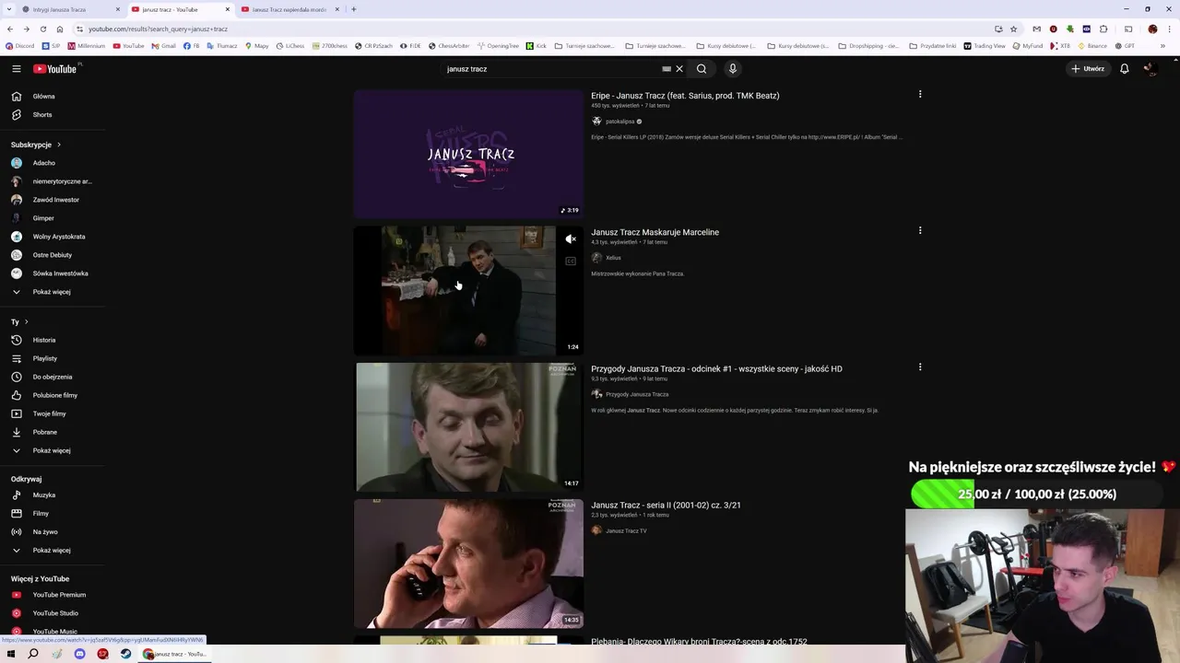Screen dimensions: 1180x663
Task: Open the video title Janusz Tracz Maskaruje Marceline
Action: (x=655, y=232)
